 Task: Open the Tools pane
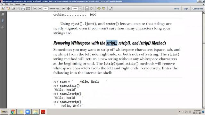pyautogui.click(x=176, y=9)
